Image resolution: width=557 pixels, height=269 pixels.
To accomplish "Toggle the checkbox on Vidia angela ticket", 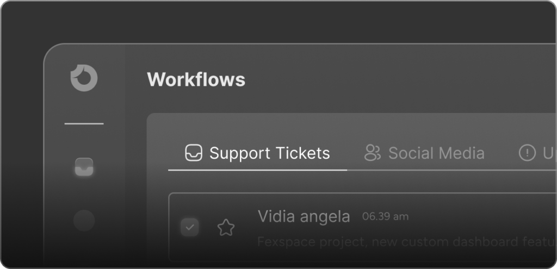I will (x=190, y=228).
